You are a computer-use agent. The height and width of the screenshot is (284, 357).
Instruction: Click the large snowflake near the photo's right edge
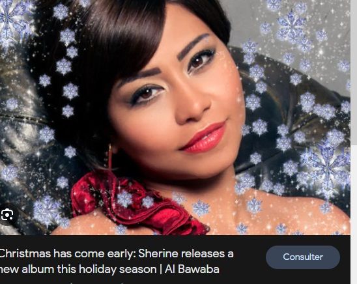327,163
